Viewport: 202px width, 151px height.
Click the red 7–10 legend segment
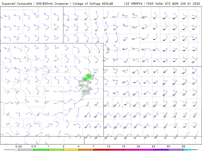101,150
